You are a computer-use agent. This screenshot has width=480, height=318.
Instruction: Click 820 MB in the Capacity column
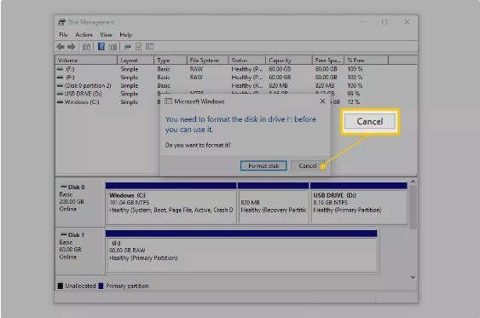click(x=278, y=85)
